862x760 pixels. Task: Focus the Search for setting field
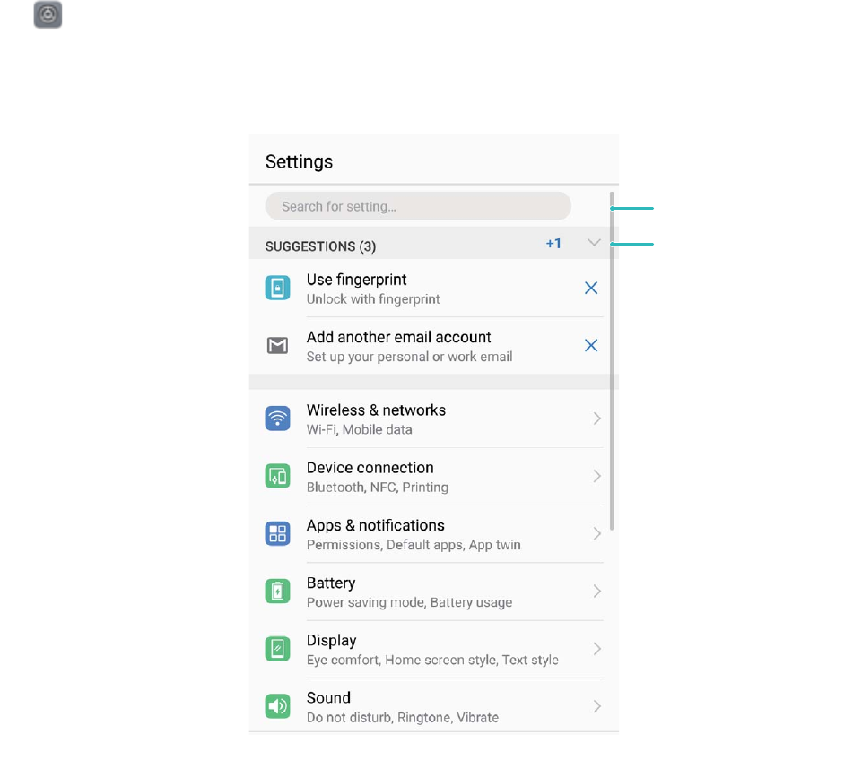pos(418,206)
